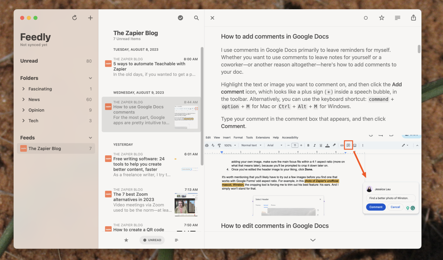Star the current article in top toolbar
Viewport: 443px width, 260px height.
click(x=382, y=18)
